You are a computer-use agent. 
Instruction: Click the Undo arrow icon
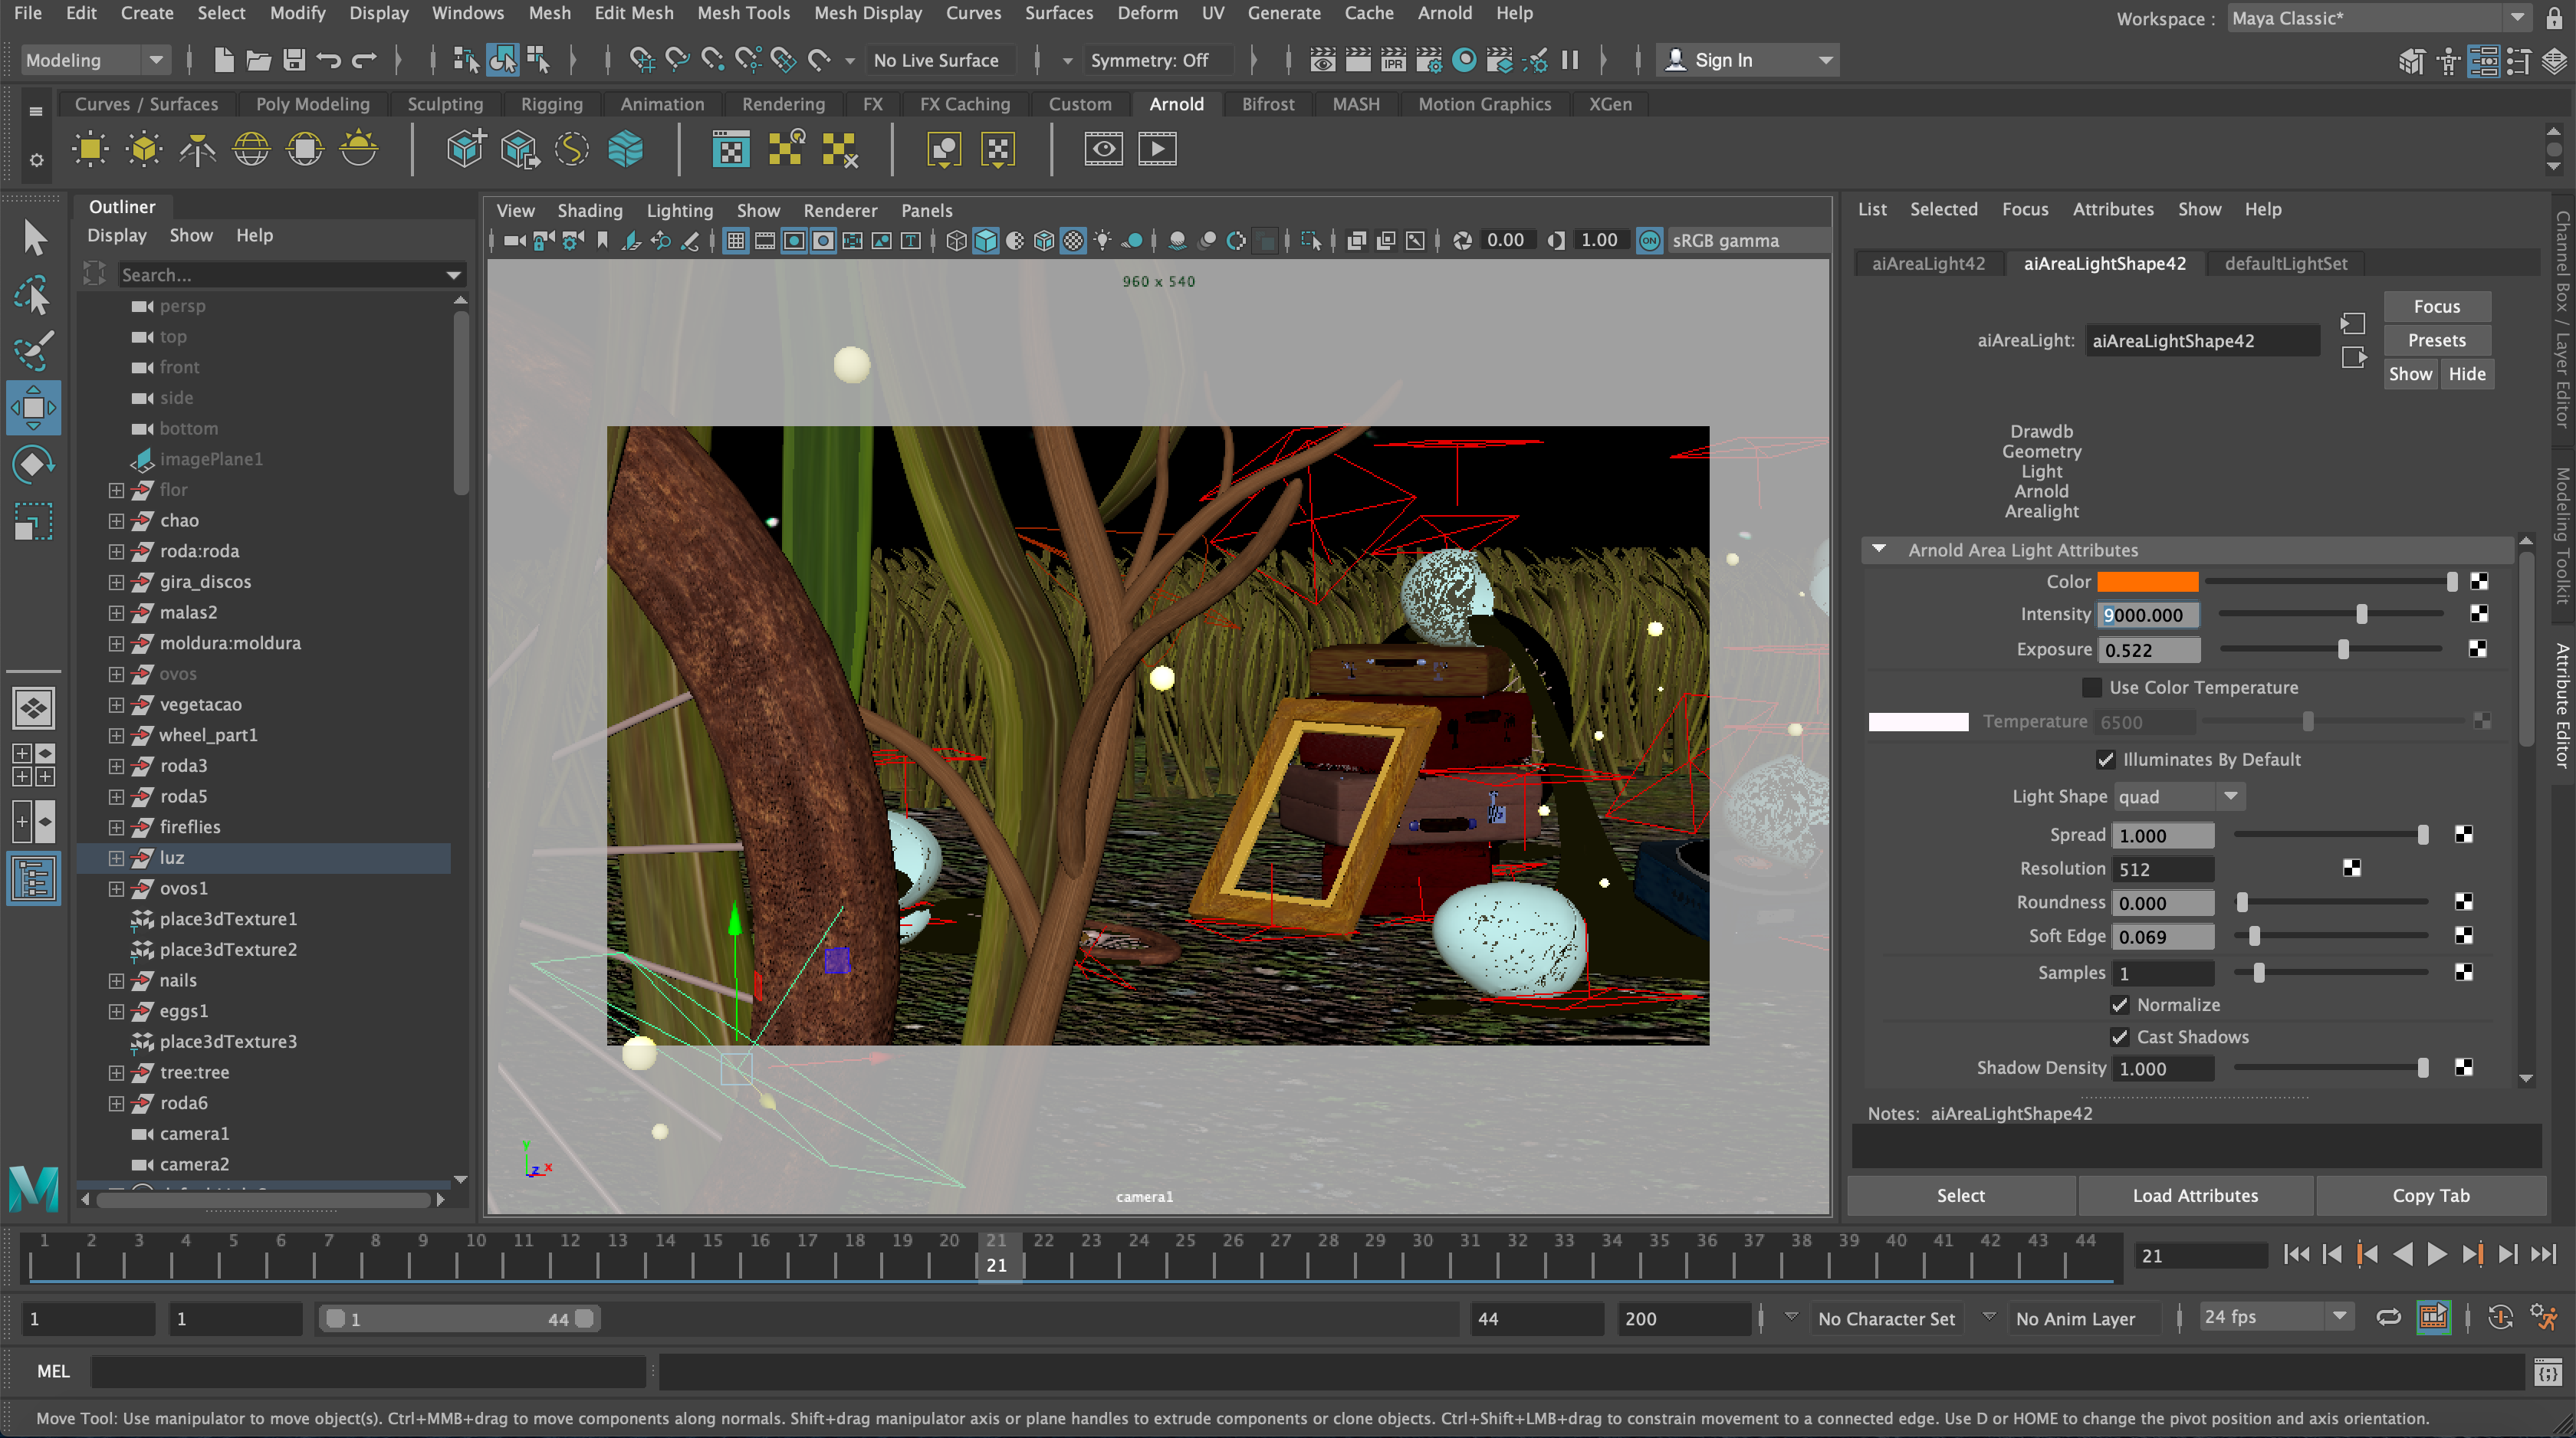click(328, 60)
